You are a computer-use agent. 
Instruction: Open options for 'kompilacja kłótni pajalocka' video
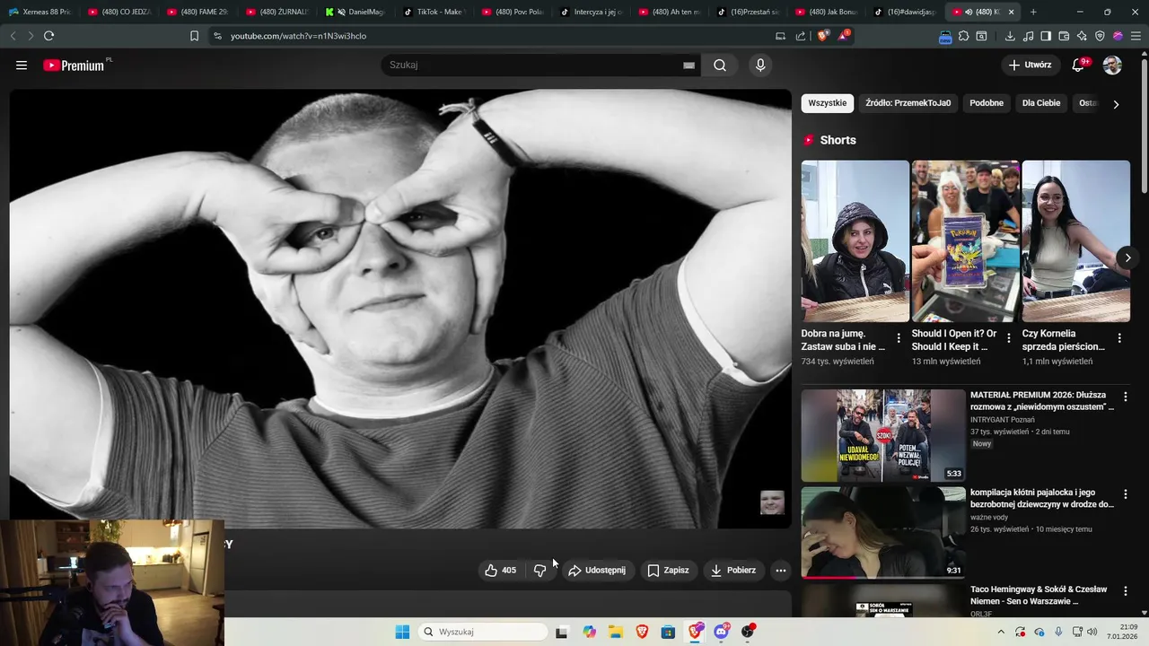(1126, 494)
